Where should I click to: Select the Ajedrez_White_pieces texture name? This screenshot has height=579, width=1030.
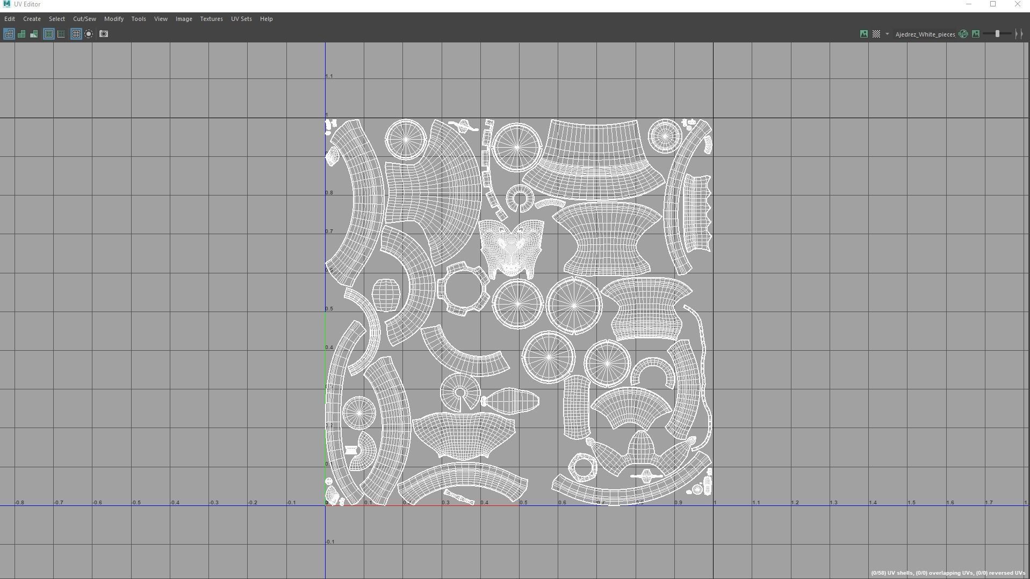point(925,34)
